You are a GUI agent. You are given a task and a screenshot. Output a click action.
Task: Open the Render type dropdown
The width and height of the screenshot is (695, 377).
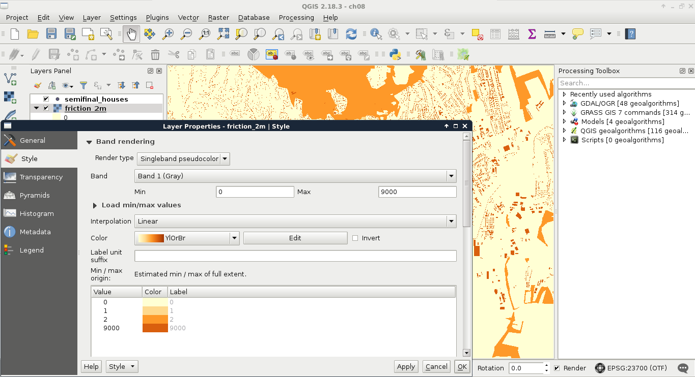(183, 159)
